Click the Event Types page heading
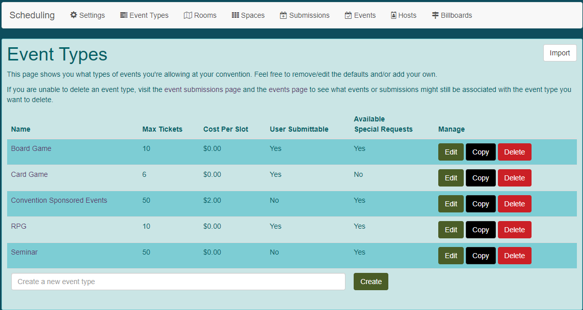Viewport: 583px width, 310px height. coord(57,54)
